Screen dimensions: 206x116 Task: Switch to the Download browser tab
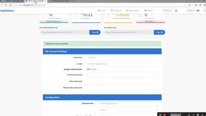(x=59, y=1)
